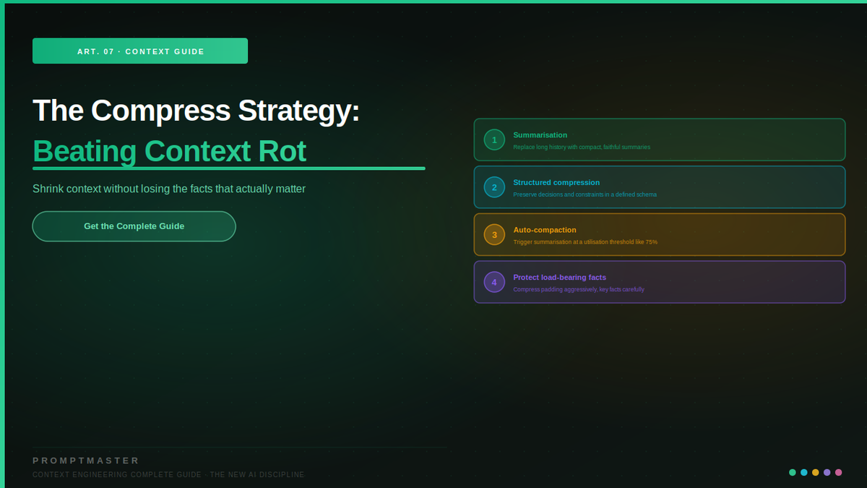Click the number 1 circle icon
The height and width of the screenshot is (488, 867).
[x=494, y=140]
